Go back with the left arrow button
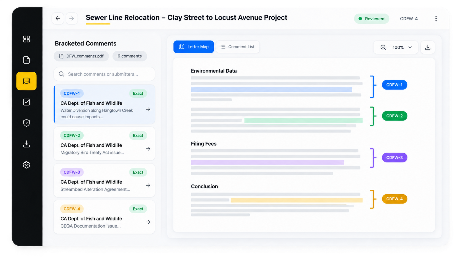The height and width of the screenshot is (259, 461). pyautogui.click(x=58, y=18)
